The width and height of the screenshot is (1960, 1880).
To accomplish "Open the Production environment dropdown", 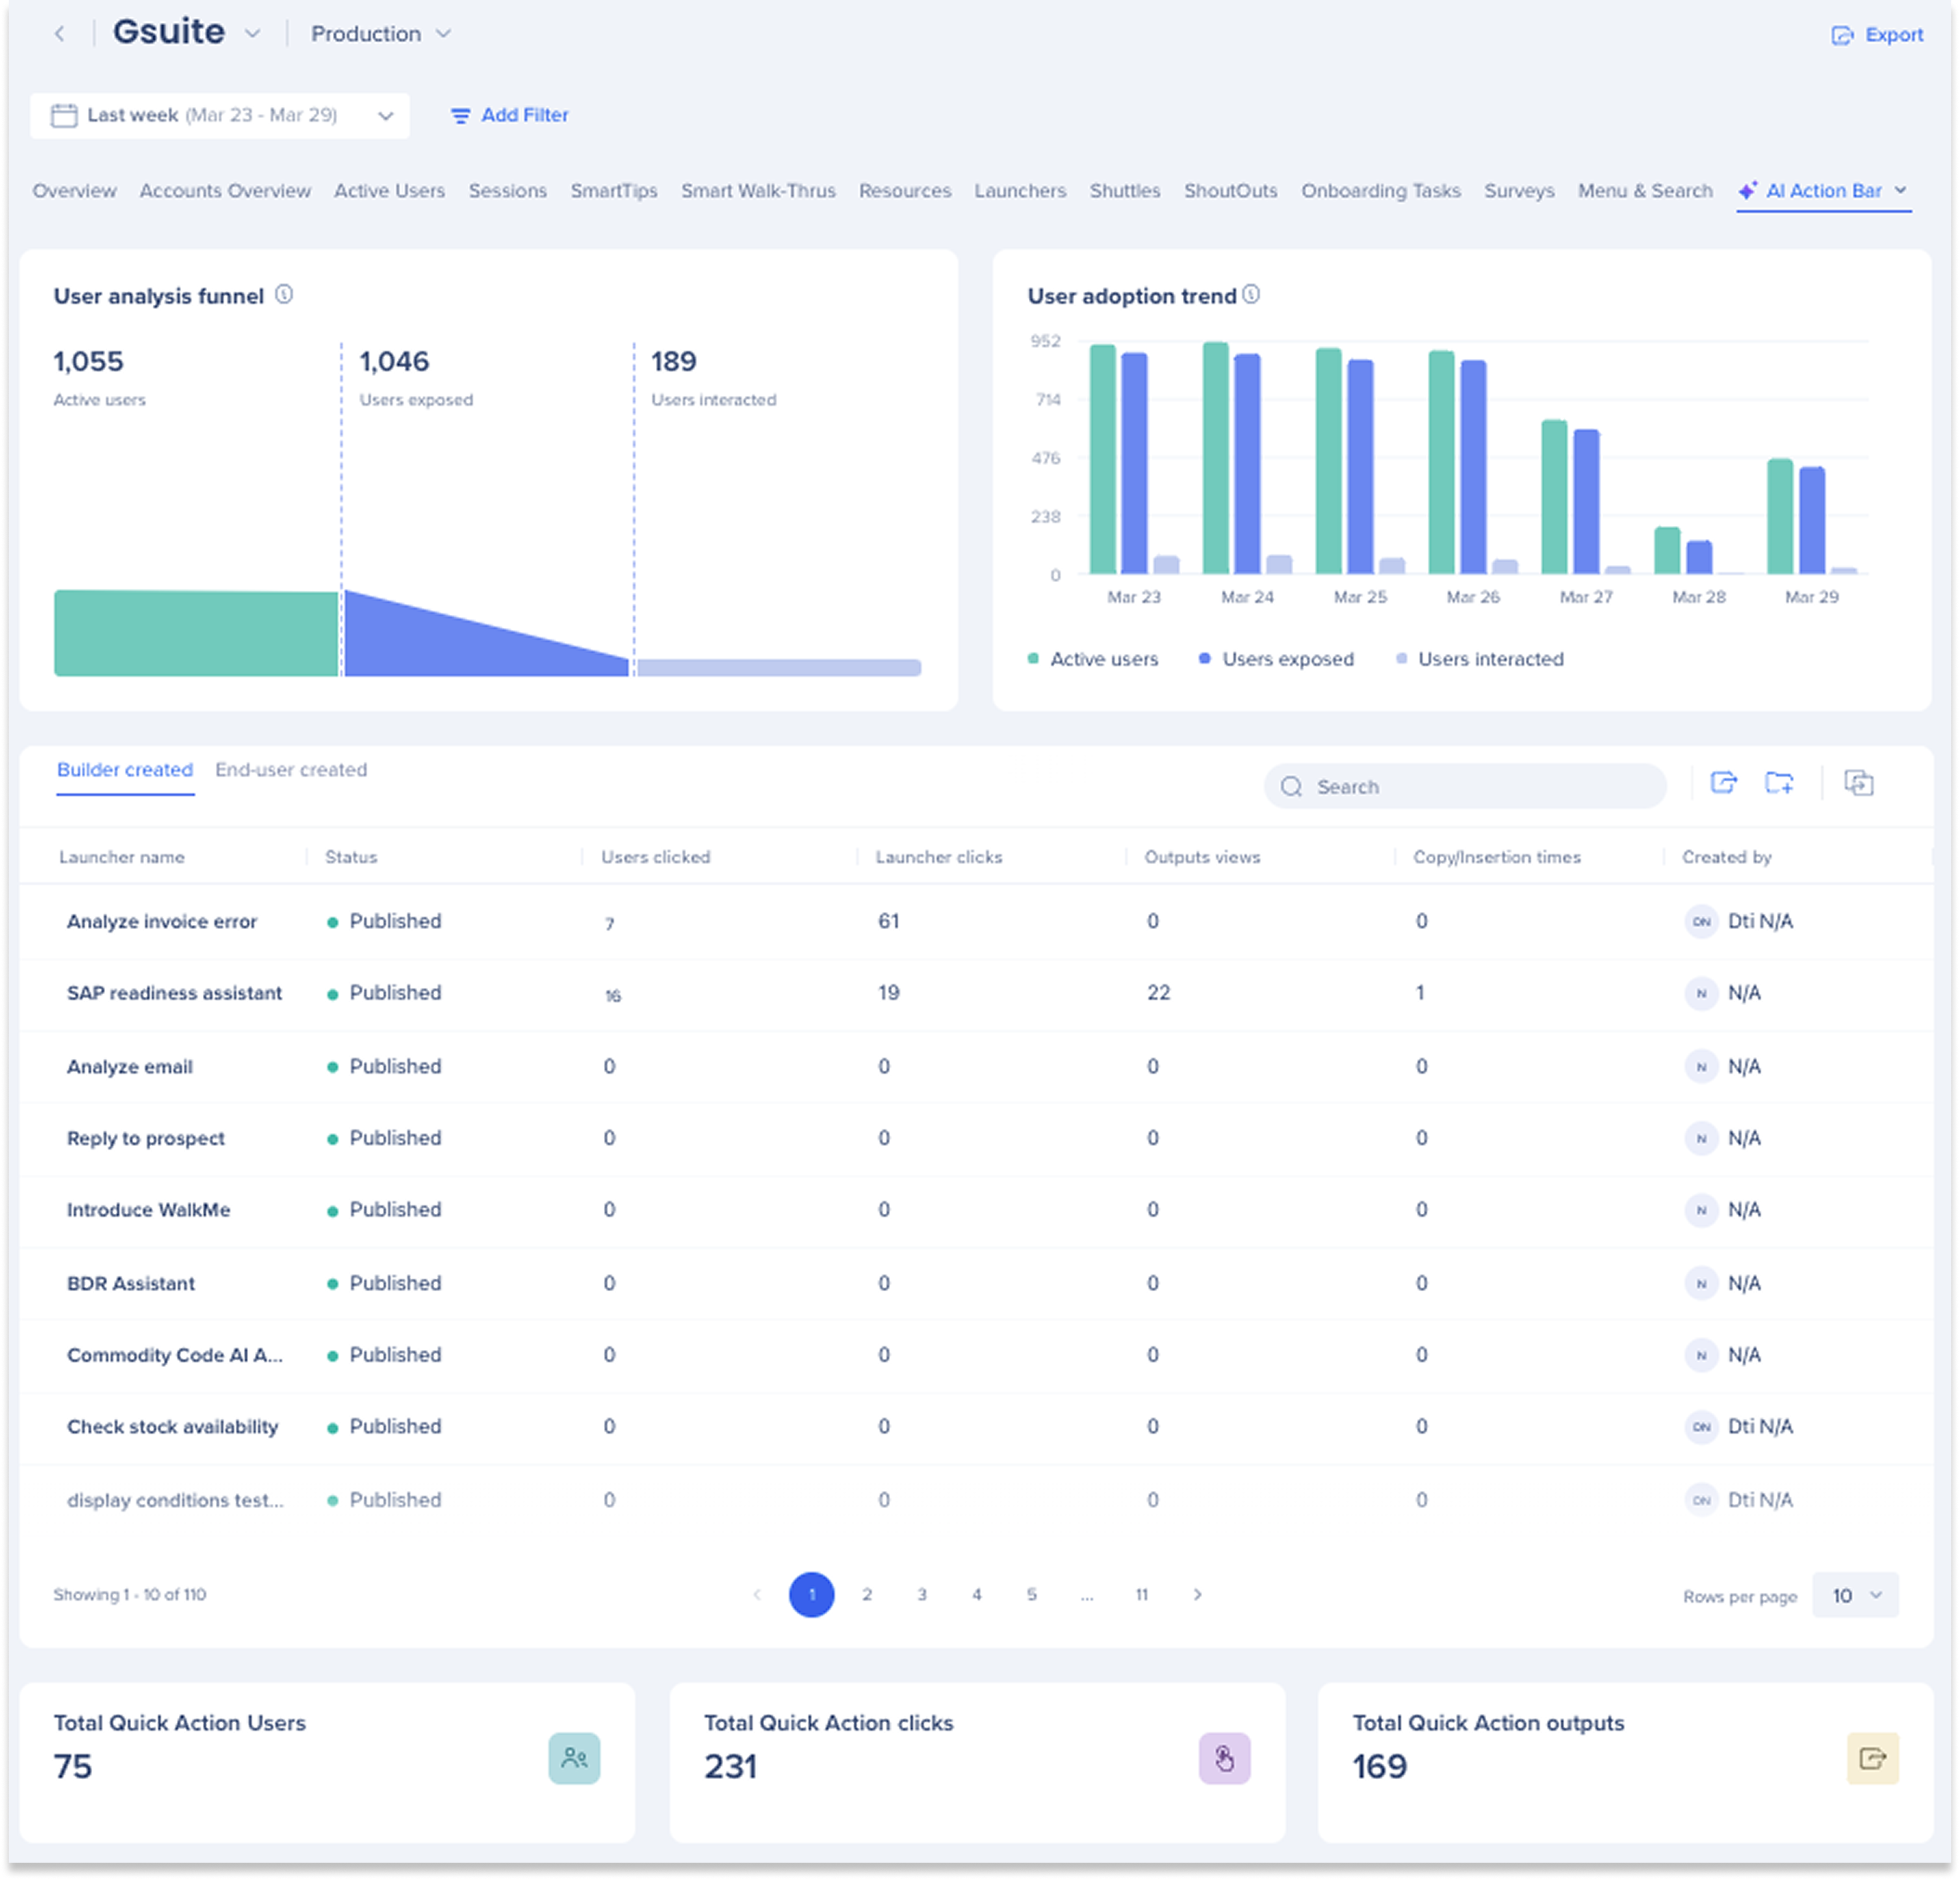I will [380, 34].
